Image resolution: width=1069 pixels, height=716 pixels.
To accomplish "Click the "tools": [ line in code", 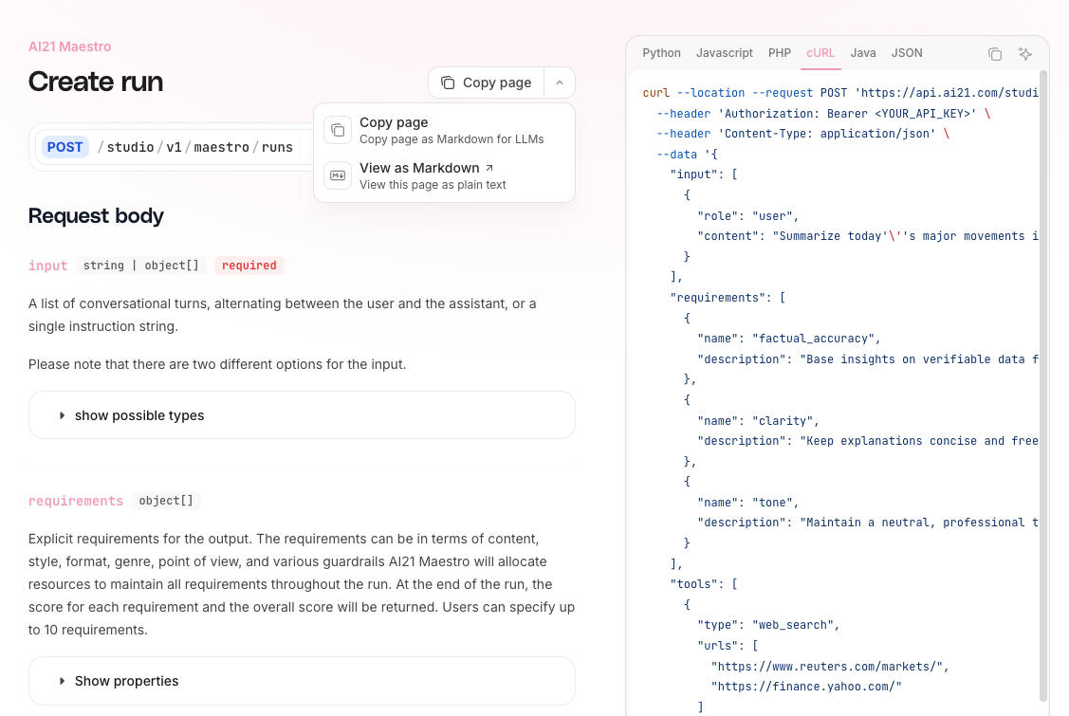I will coord(704,584).
